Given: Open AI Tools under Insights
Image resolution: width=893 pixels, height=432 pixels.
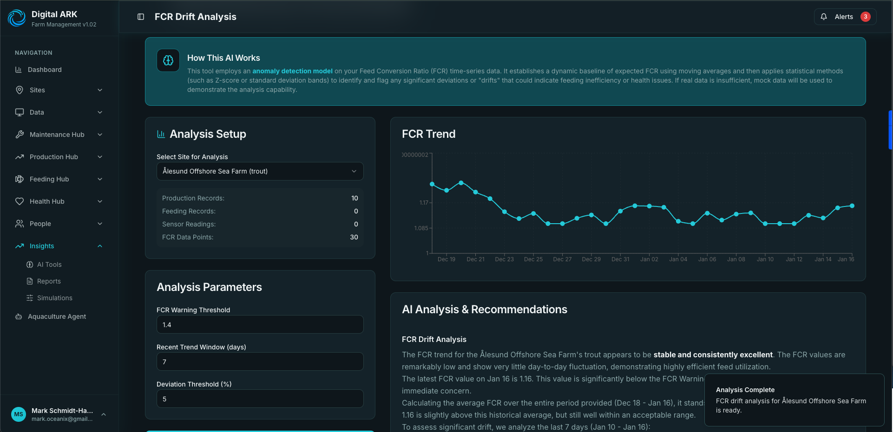Looking at the screenshot, I should [x=49, y=264].
